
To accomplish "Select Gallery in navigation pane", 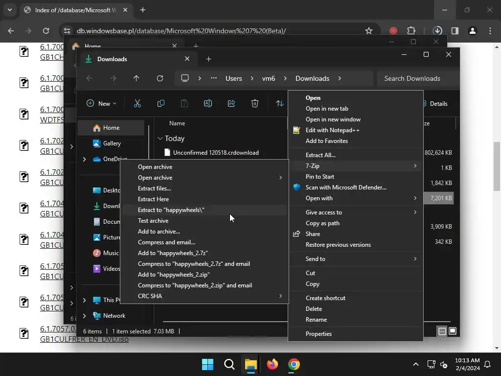I will click(111, 143).
